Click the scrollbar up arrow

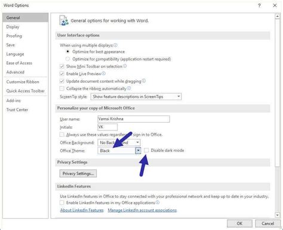(277, 16)
